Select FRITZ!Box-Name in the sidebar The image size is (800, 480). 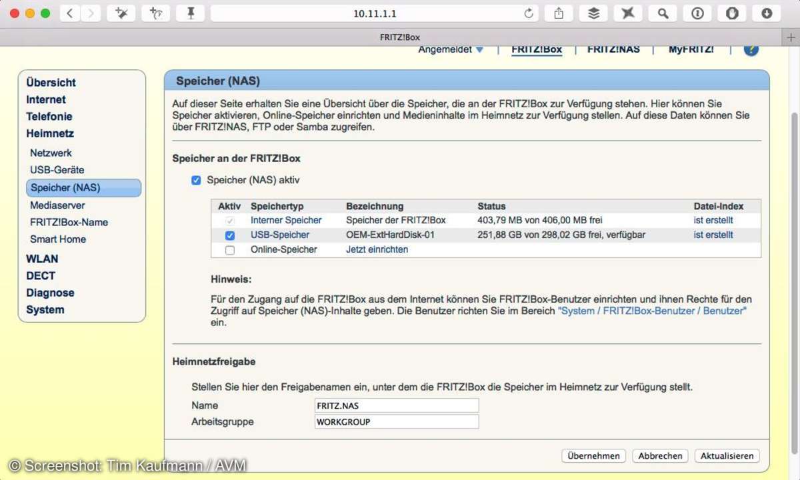pyautogui.click(x=69, y=222)
